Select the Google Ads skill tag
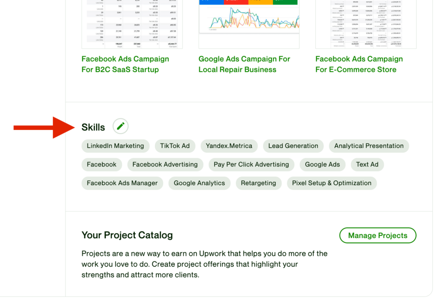Screen dimensions: 444x303 pyautogui.click(x=322, y=165)
